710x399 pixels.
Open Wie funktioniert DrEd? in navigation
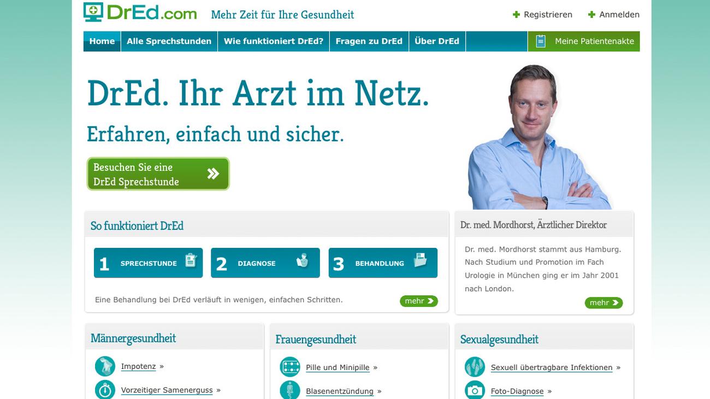click(274, 41)
